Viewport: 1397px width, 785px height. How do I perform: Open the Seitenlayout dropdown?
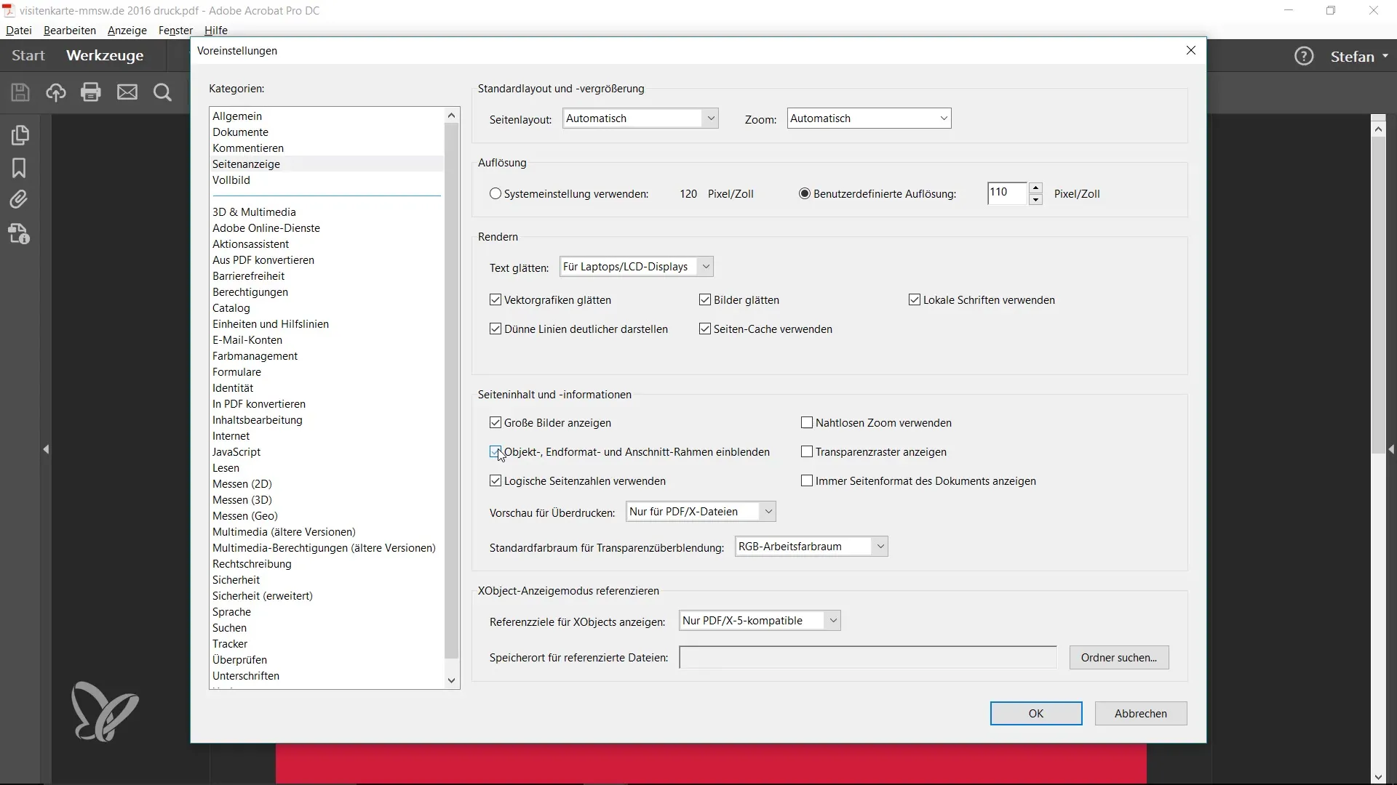click(x=640, y=118)
